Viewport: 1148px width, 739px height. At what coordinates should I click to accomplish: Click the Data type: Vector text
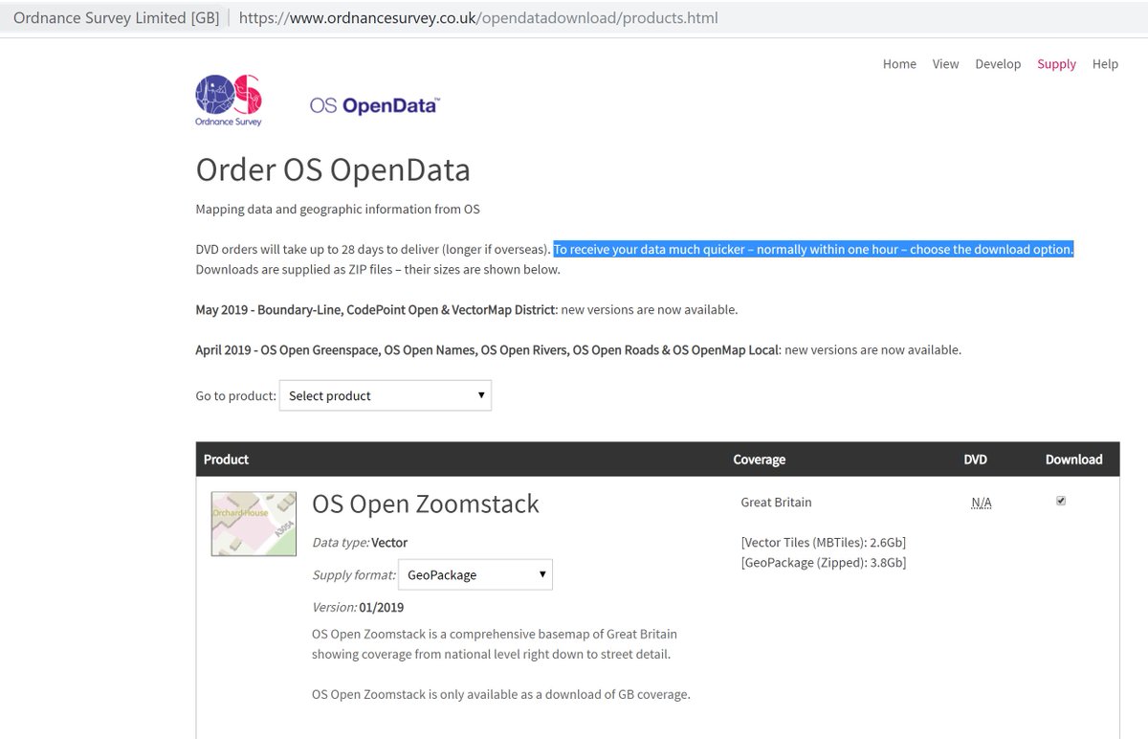(360, 542)
